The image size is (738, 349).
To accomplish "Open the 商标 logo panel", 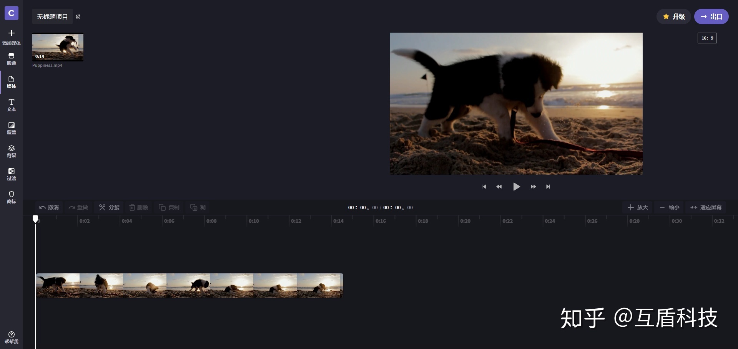I will (12, 197).
